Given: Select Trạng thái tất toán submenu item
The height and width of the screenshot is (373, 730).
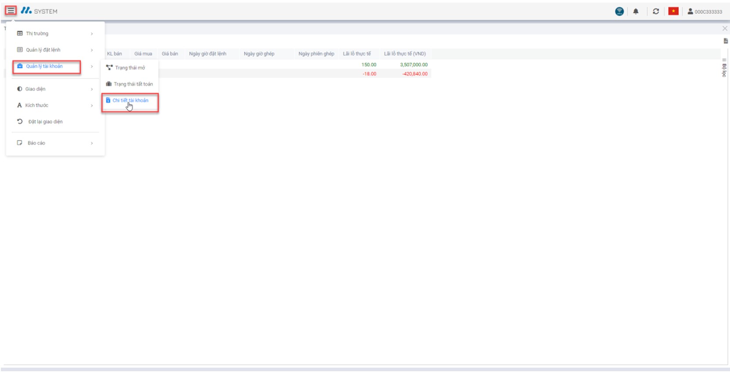Looking at the screenshot, I should point(133,84).
